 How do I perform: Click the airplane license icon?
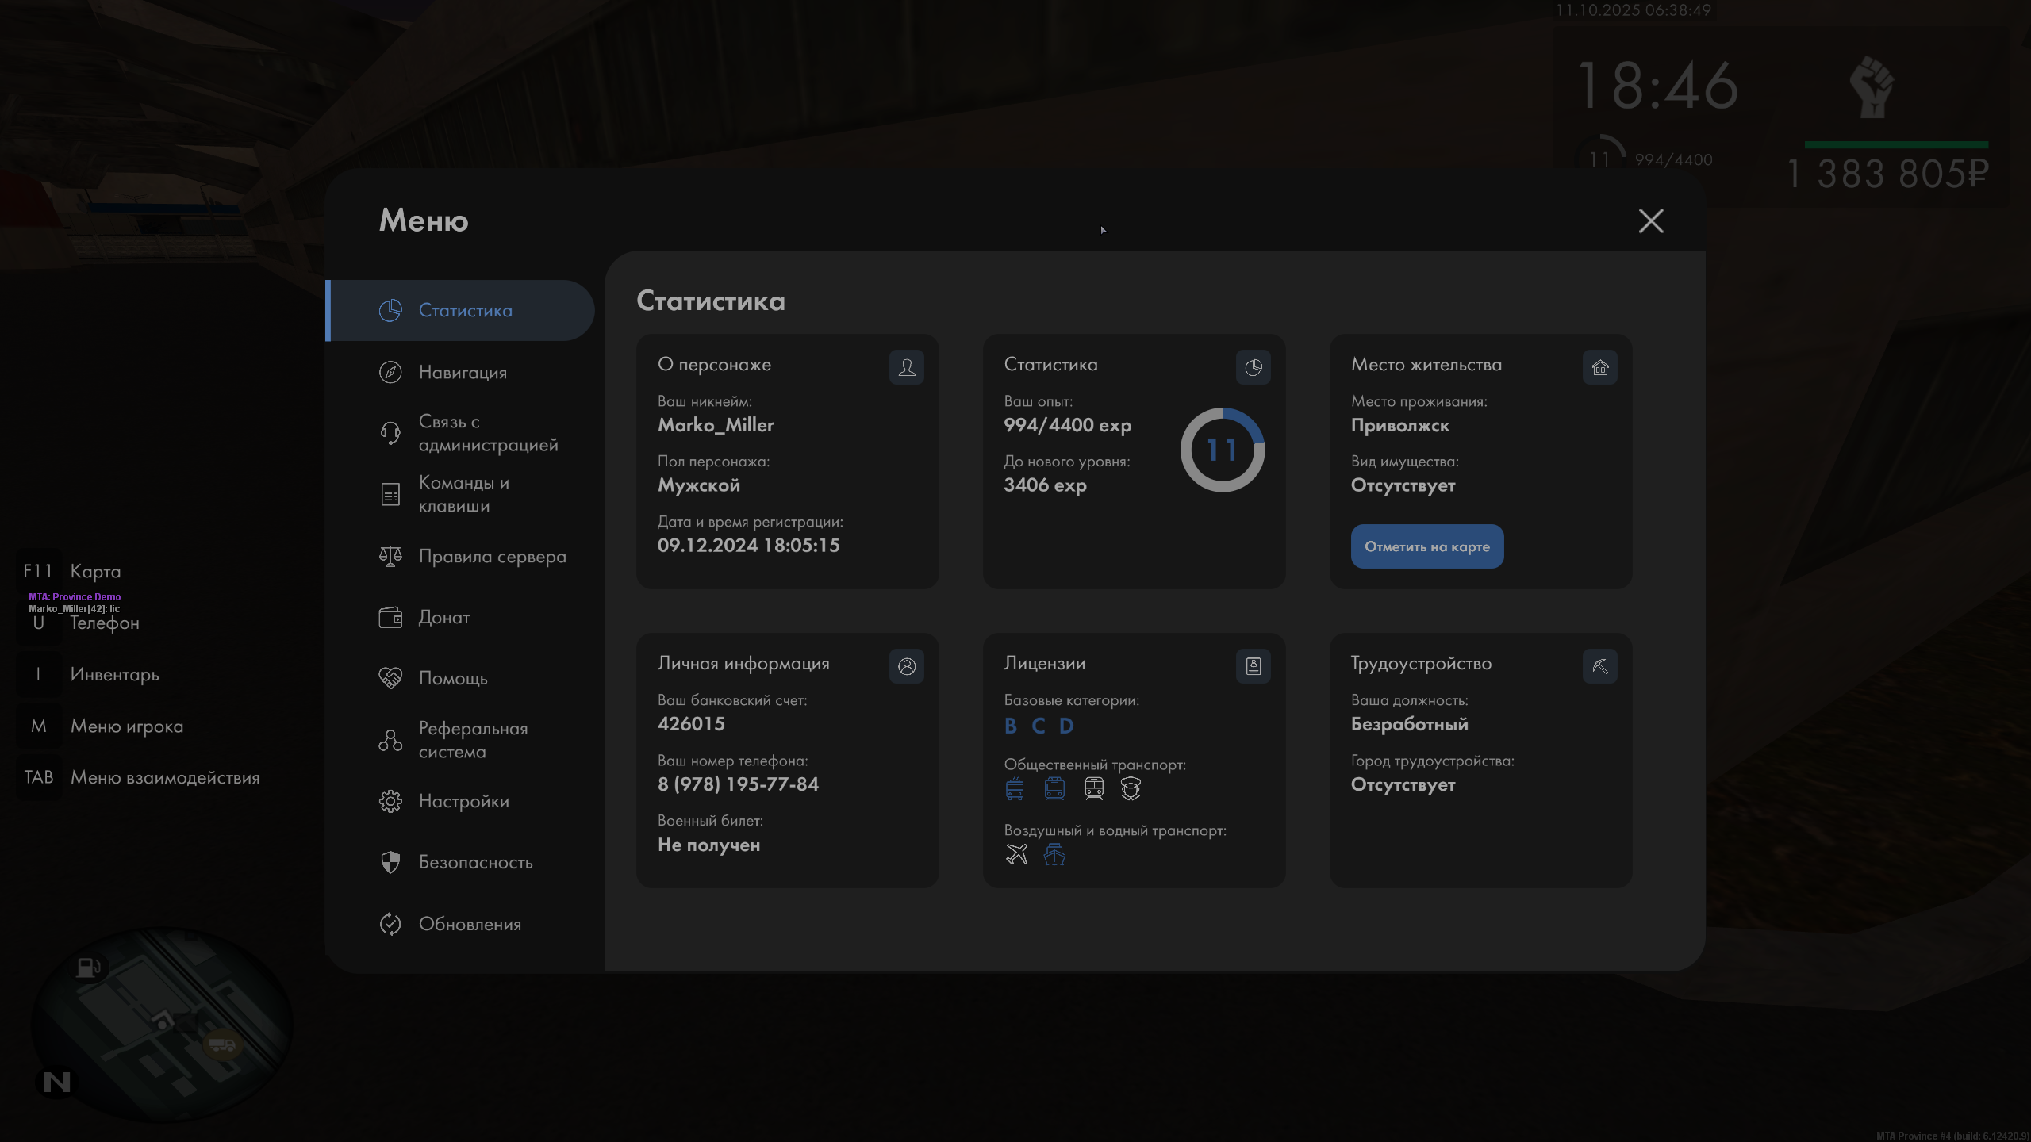click(x=1016, y=854)
